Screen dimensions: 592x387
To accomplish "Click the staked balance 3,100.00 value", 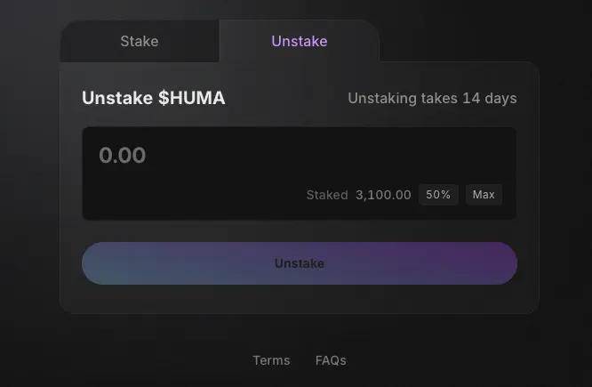I will point(383,195).
